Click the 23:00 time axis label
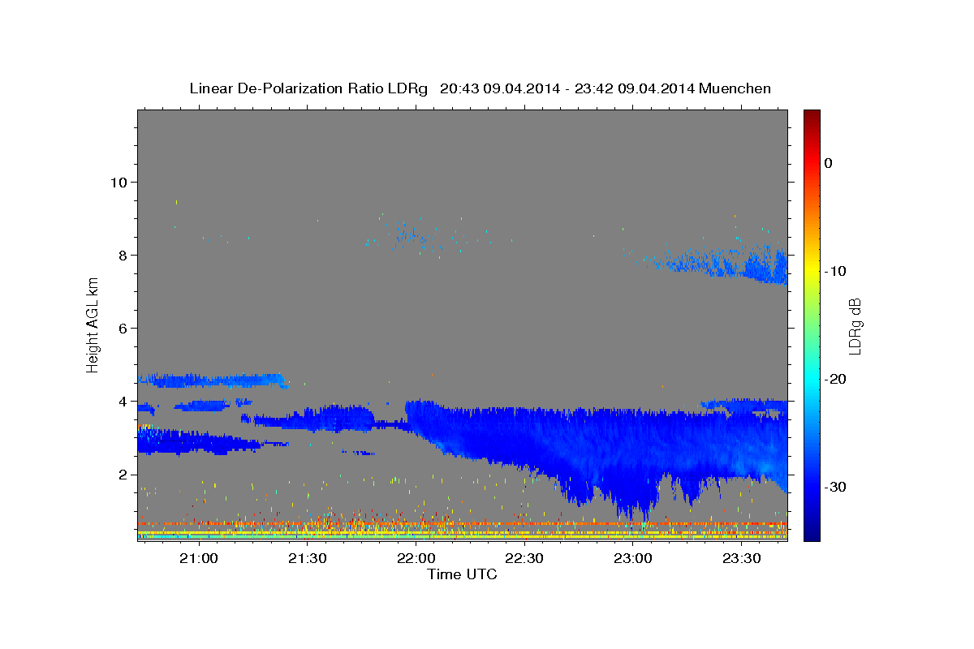The width and height of the screenshot is (974, 649). click(x=633, y=558)
